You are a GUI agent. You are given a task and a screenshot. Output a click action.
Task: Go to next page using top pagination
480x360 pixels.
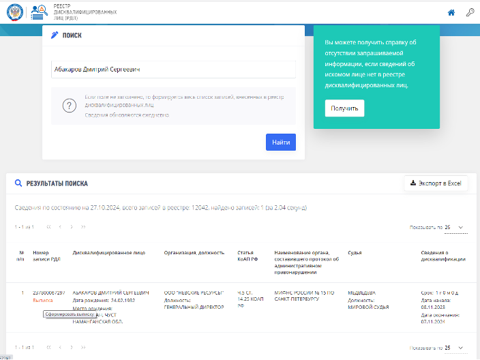(x=72, y=226)
